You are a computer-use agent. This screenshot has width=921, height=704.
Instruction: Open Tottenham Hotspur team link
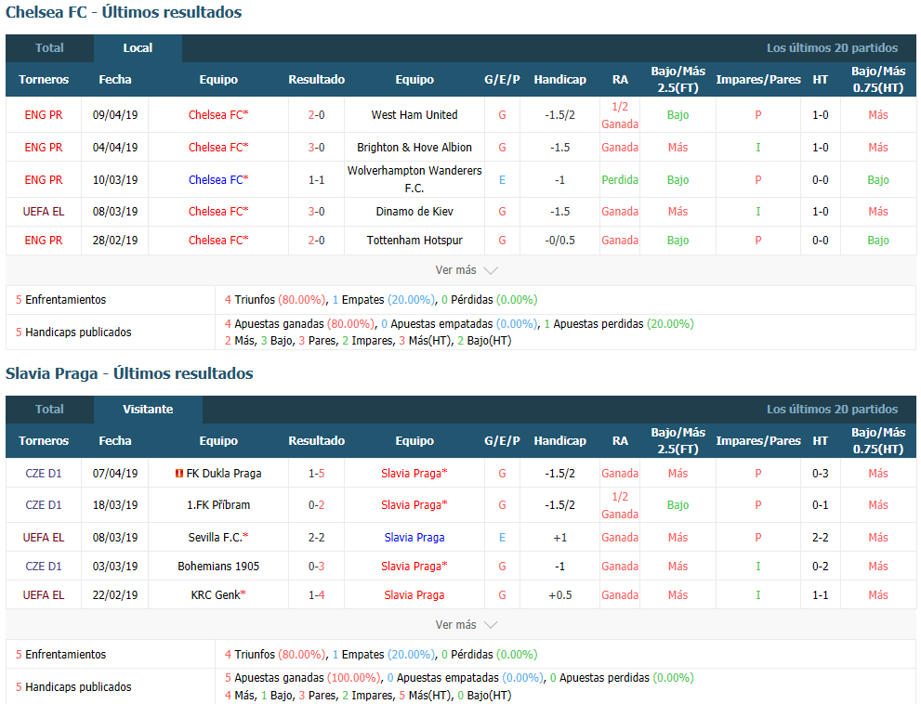tap(414, 241)
